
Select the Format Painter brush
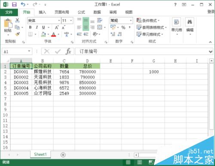point(17,34)
